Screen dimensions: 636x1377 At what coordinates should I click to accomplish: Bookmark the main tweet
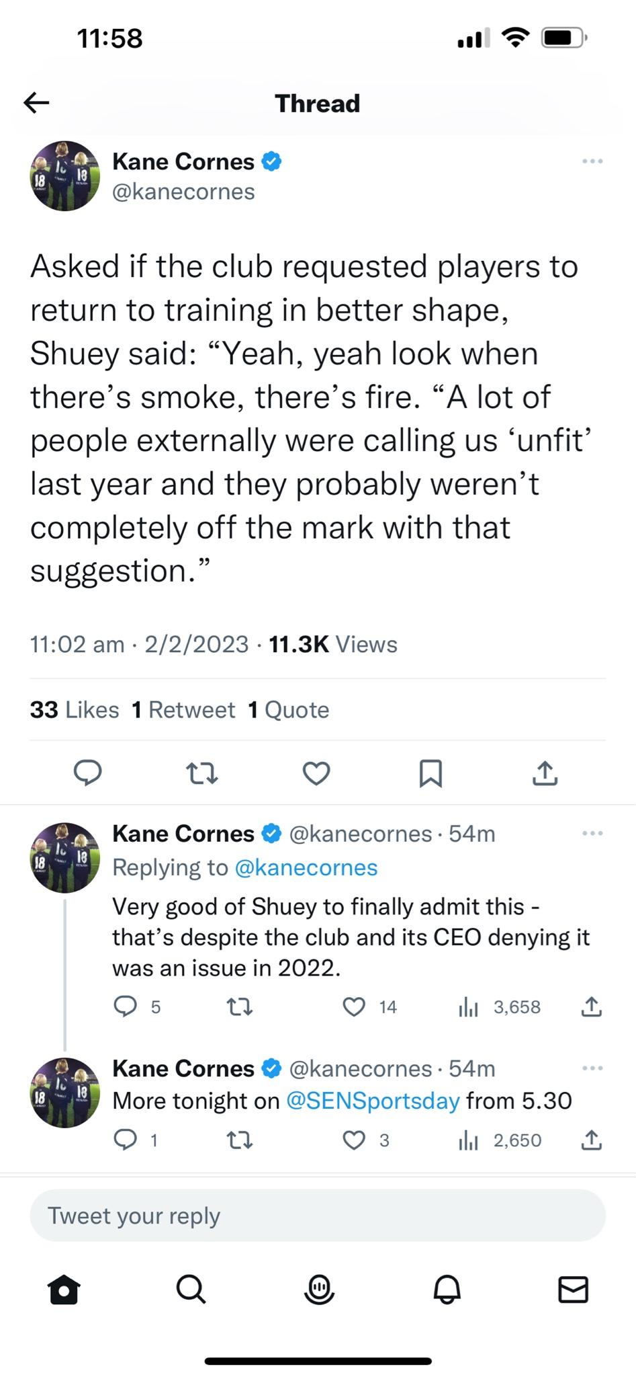point(430,773)
